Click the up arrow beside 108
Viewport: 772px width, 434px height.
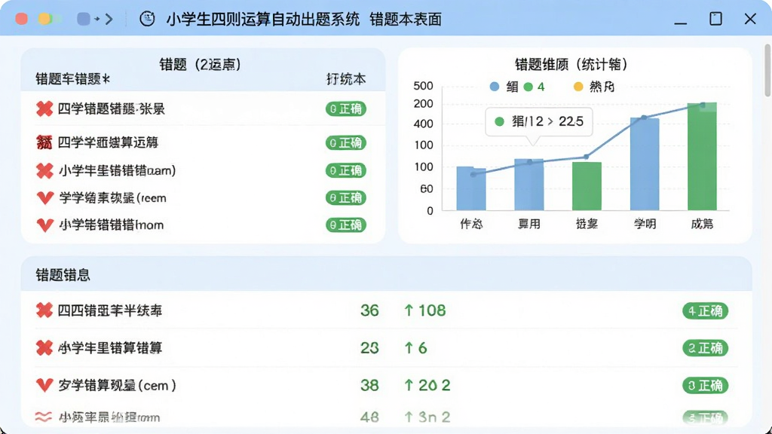[x=409, y=310]
